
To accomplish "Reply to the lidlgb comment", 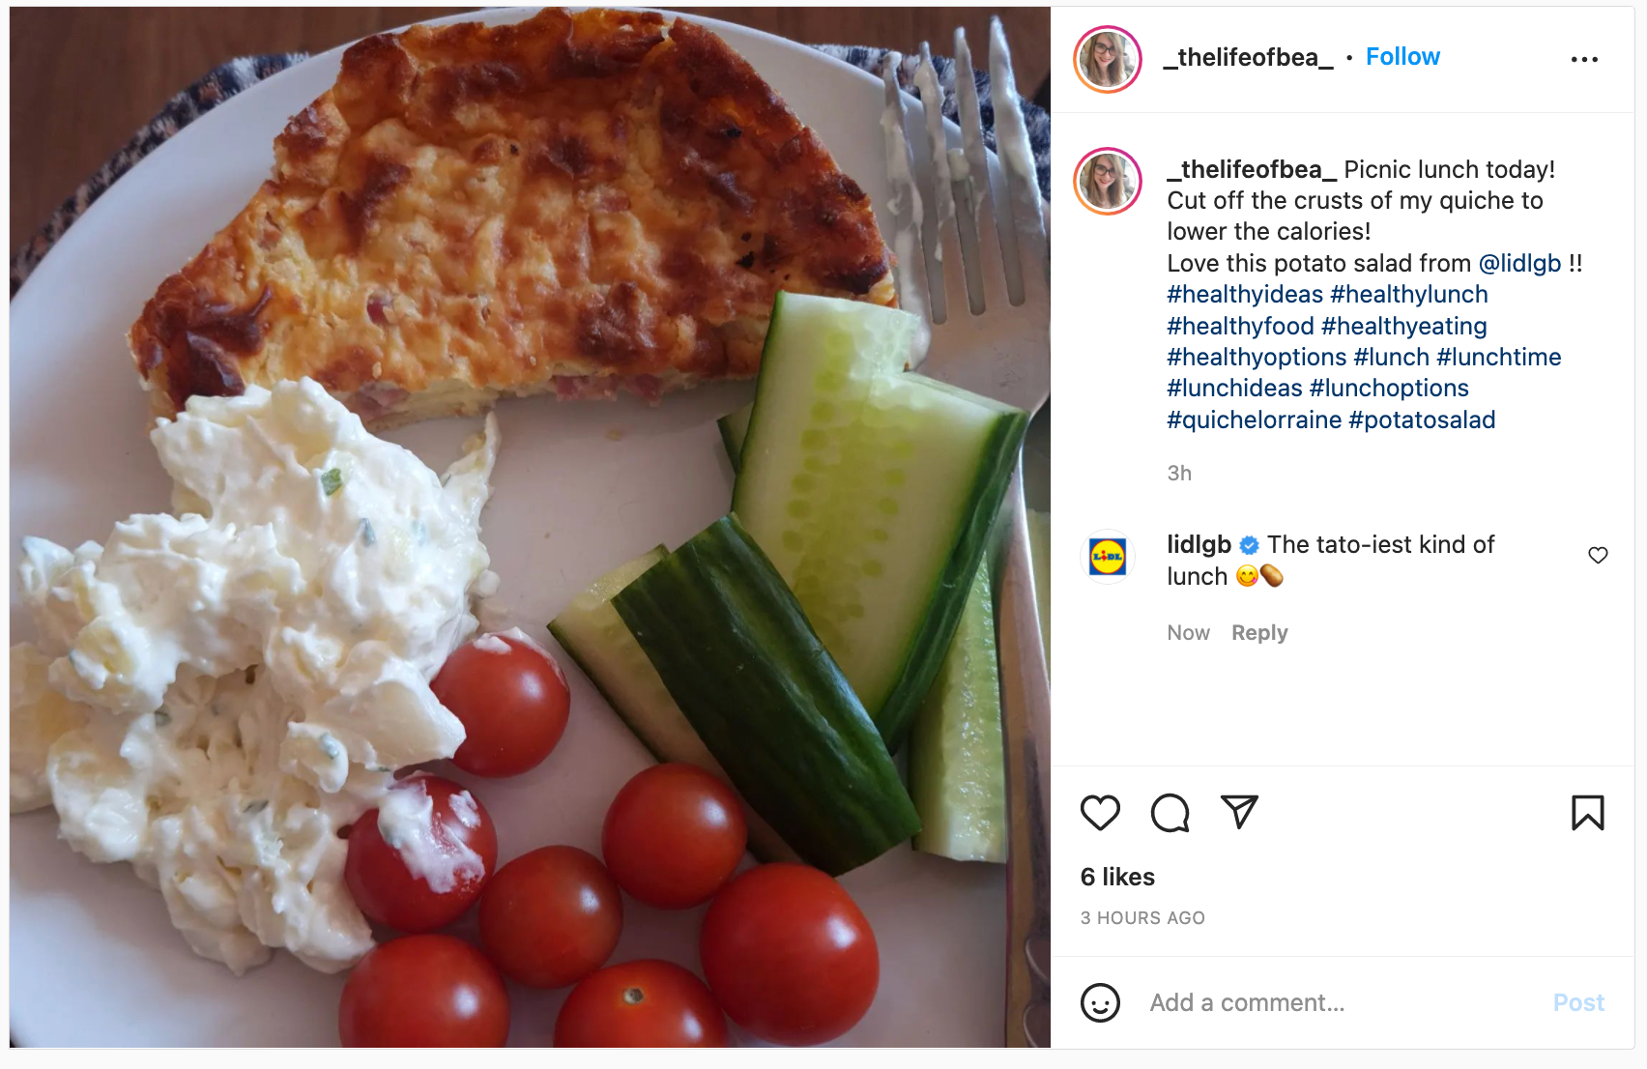I will click(1259, 633).
